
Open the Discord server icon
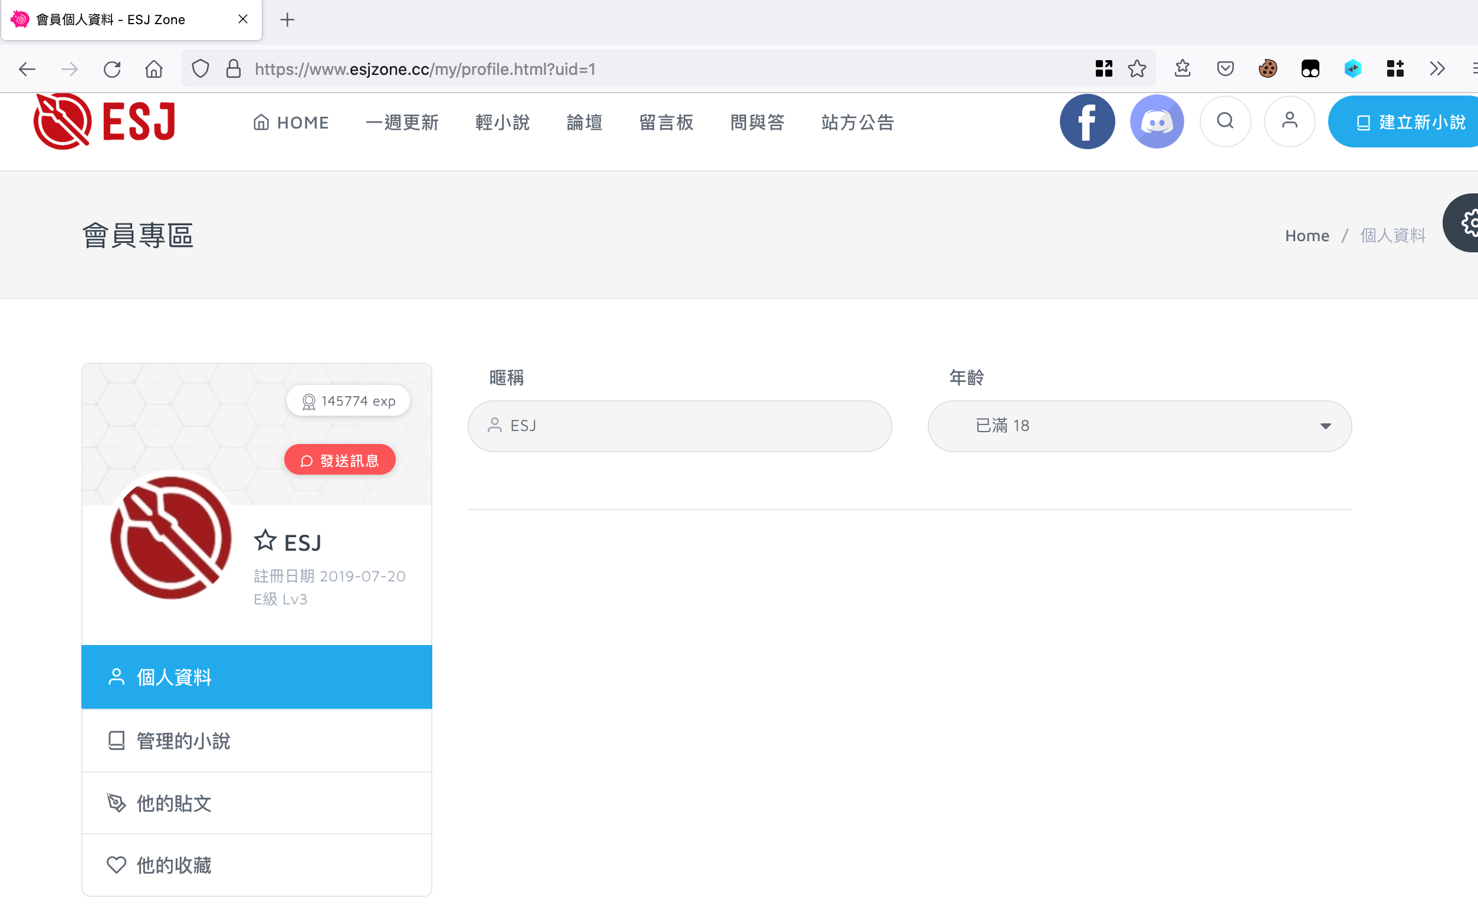point(1157,122)
